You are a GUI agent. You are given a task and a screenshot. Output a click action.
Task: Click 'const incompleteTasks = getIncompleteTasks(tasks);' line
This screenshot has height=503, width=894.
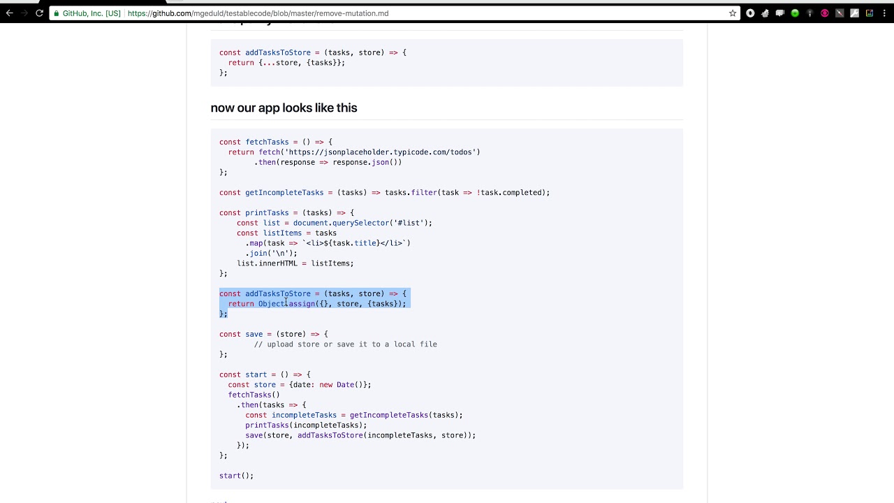(353, 415)
